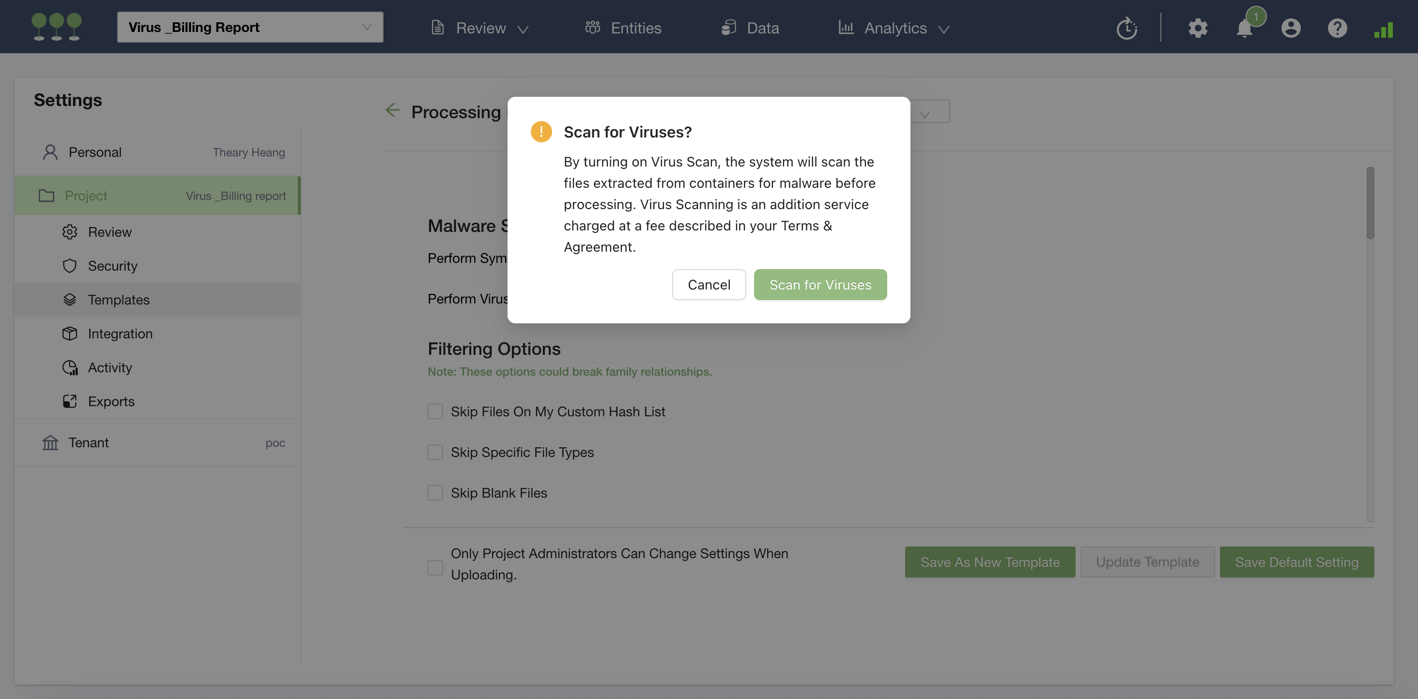
Task: Open notifications via the bell icon
Action: [x=1244, y=29]
